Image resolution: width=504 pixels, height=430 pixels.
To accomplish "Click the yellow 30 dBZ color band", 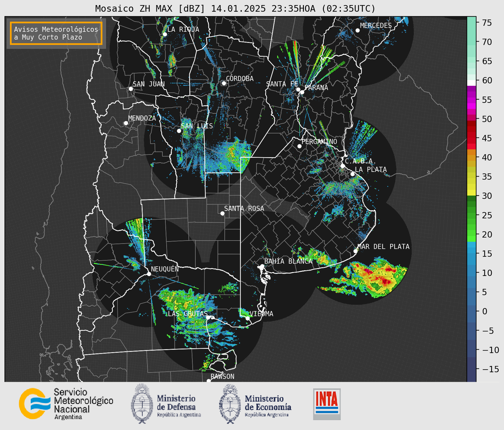I will click(471, 193).
